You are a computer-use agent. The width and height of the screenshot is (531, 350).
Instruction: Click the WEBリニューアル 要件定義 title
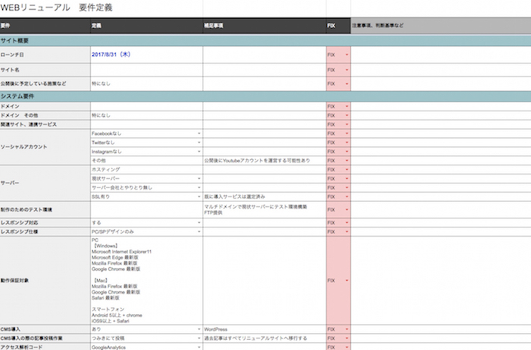(56, 8)
